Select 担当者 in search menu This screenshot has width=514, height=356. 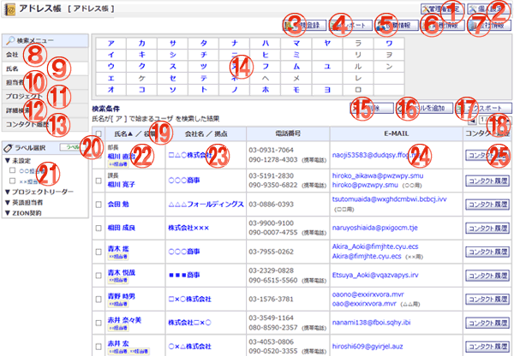click(x=45, y=83)
